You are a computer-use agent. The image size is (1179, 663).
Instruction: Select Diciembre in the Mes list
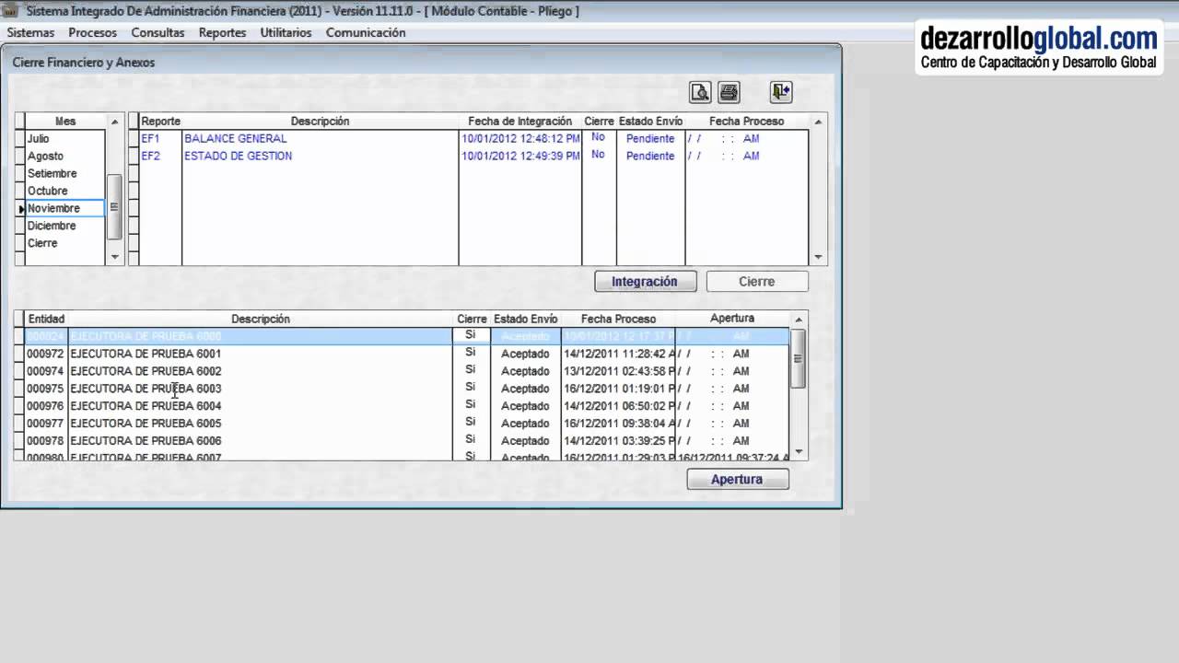click(64, 227)
